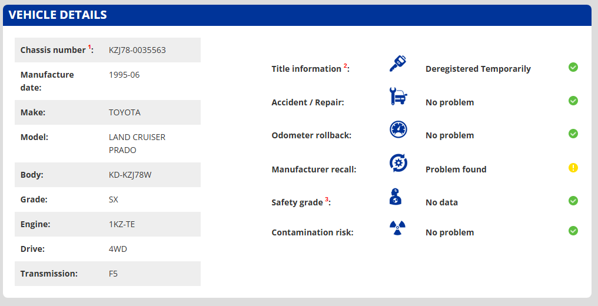Click the green check for Accident / Repair
Viewport: 598px width, 306px height.
coord(573,101)
